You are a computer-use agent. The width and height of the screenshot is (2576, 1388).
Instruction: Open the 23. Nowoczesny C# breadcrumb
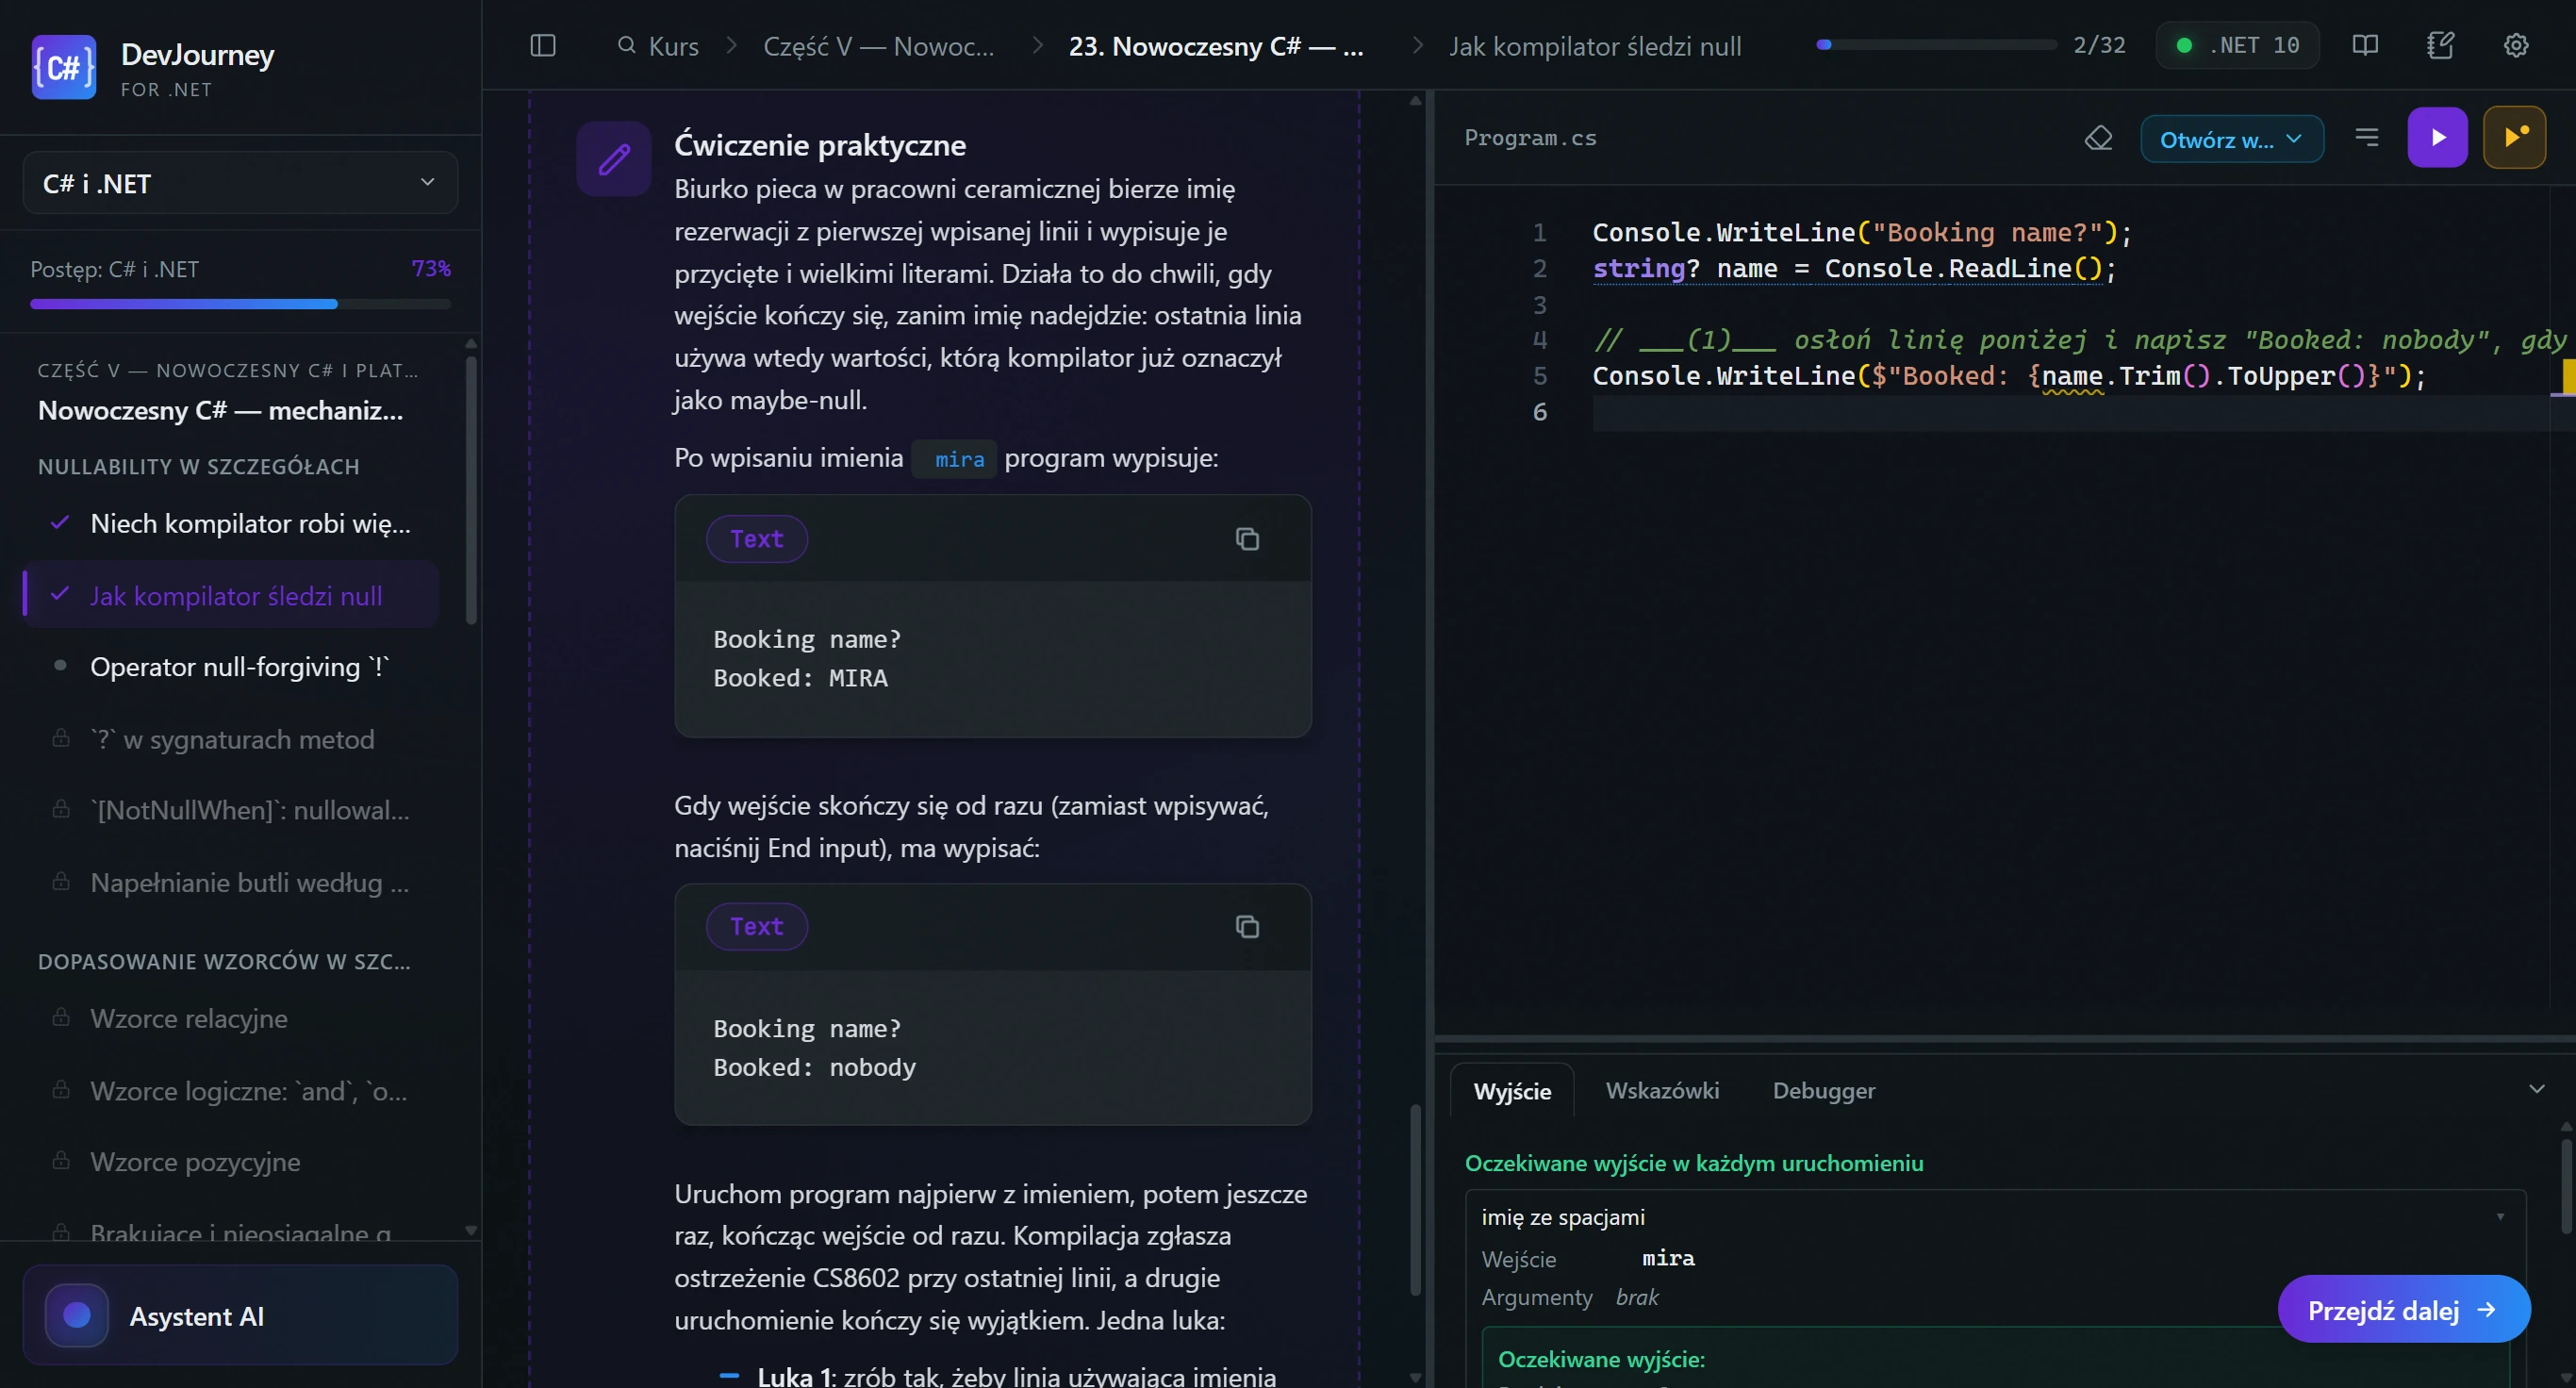(1216, 46)
